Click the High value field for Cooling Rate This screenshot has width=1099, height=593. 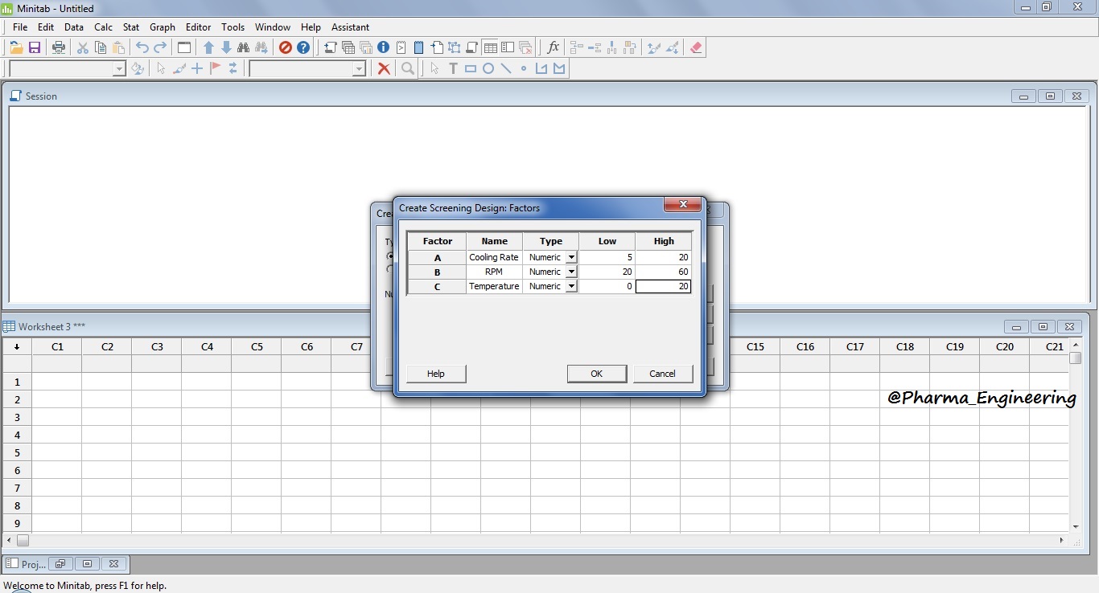663,257
